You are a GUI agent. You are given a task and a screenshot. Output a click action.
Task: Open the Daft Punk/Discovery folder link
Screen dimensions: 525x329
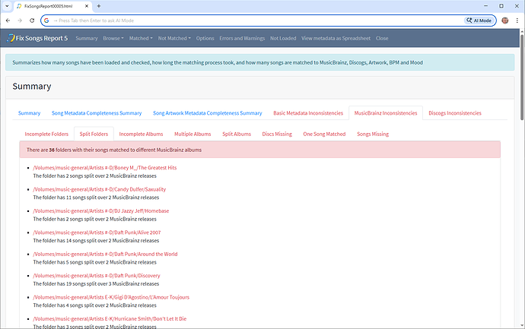click(x=107, y=276)
